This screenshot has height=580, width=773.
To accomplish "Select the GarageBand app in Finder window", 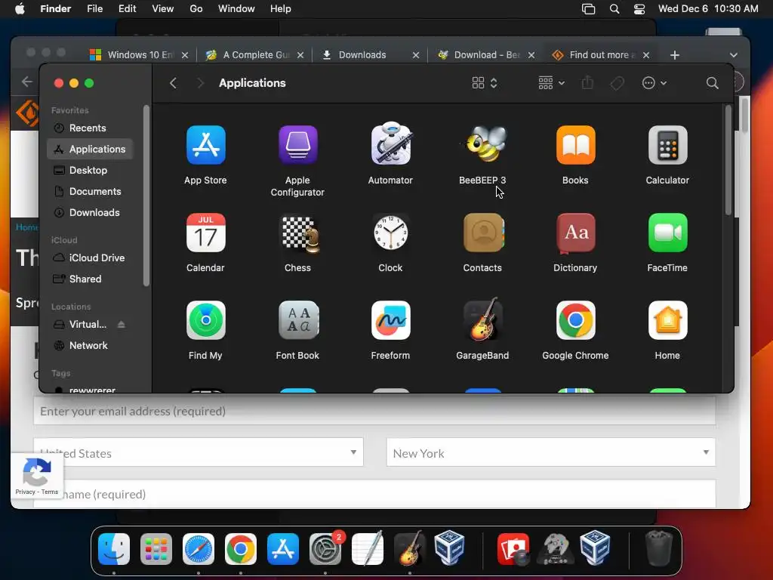I will tap(482, 319).
